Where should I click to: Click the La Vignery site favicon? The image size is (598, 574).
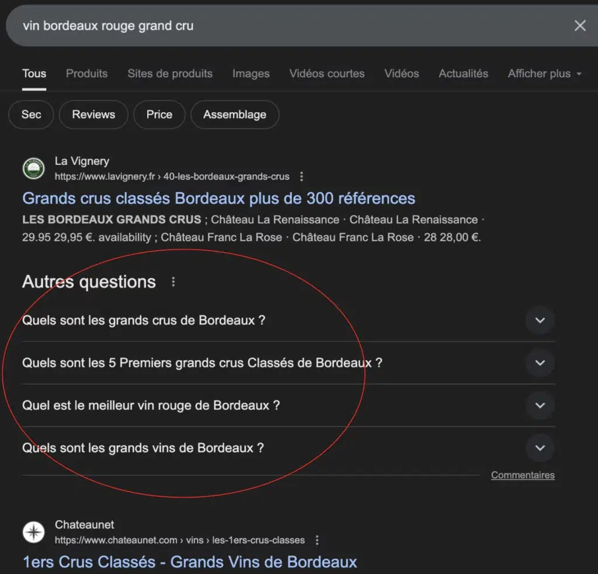(33, 169)
